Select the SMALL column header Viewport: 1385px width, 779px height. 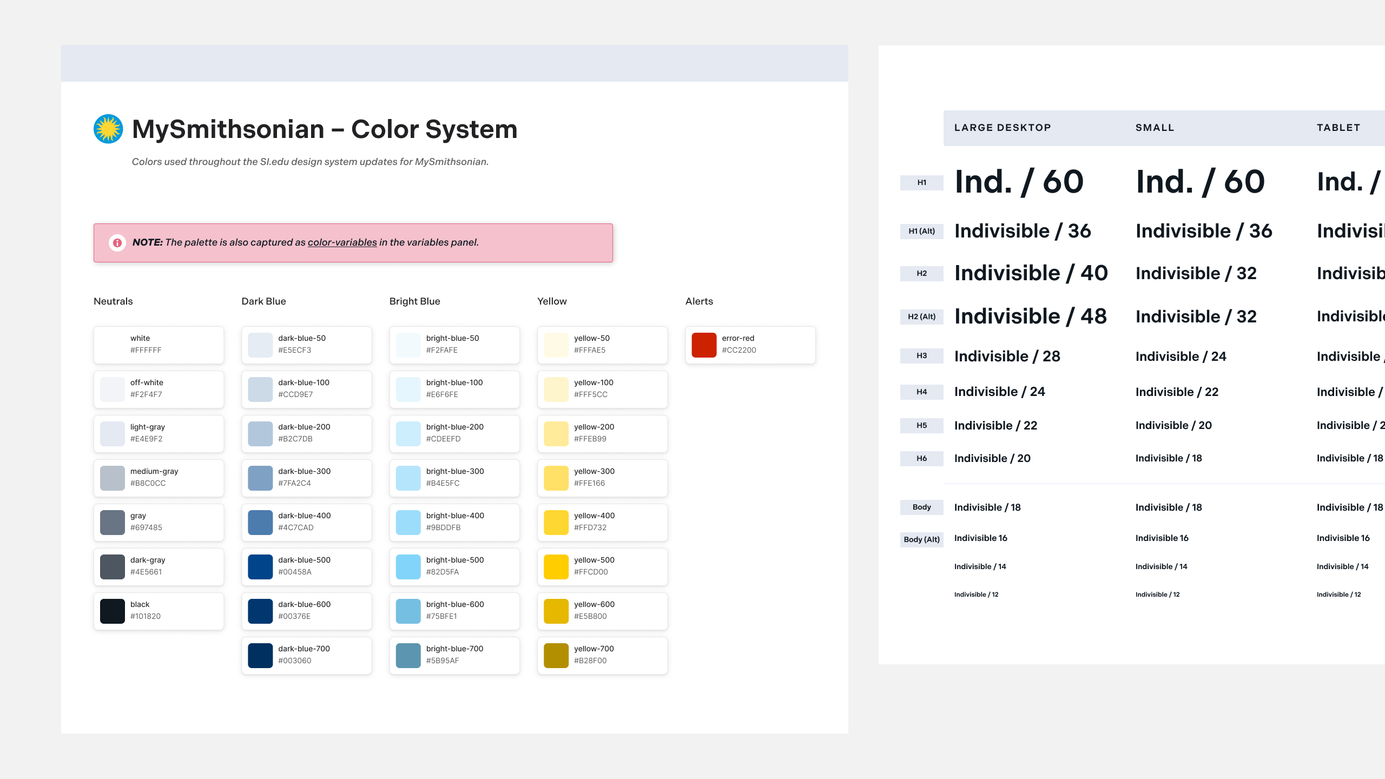(1155, 128)
